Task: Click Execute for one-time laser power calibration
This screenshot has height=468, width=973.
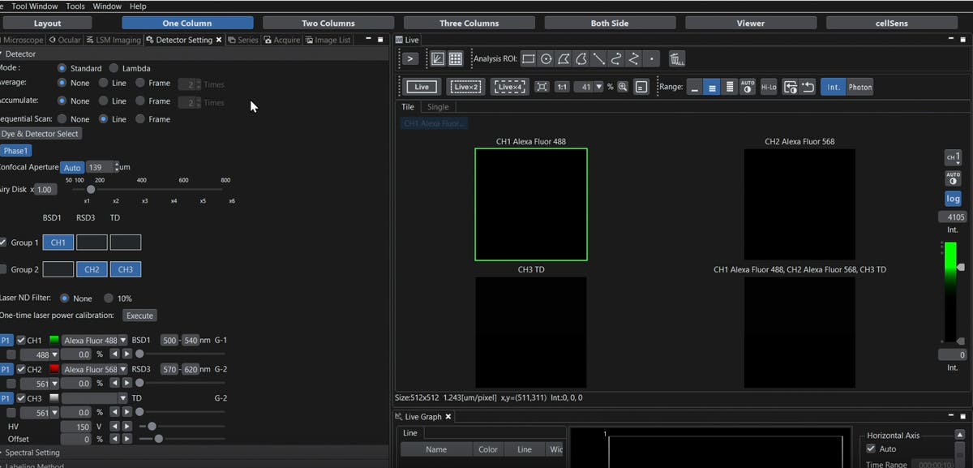Action: click(139, 316)
